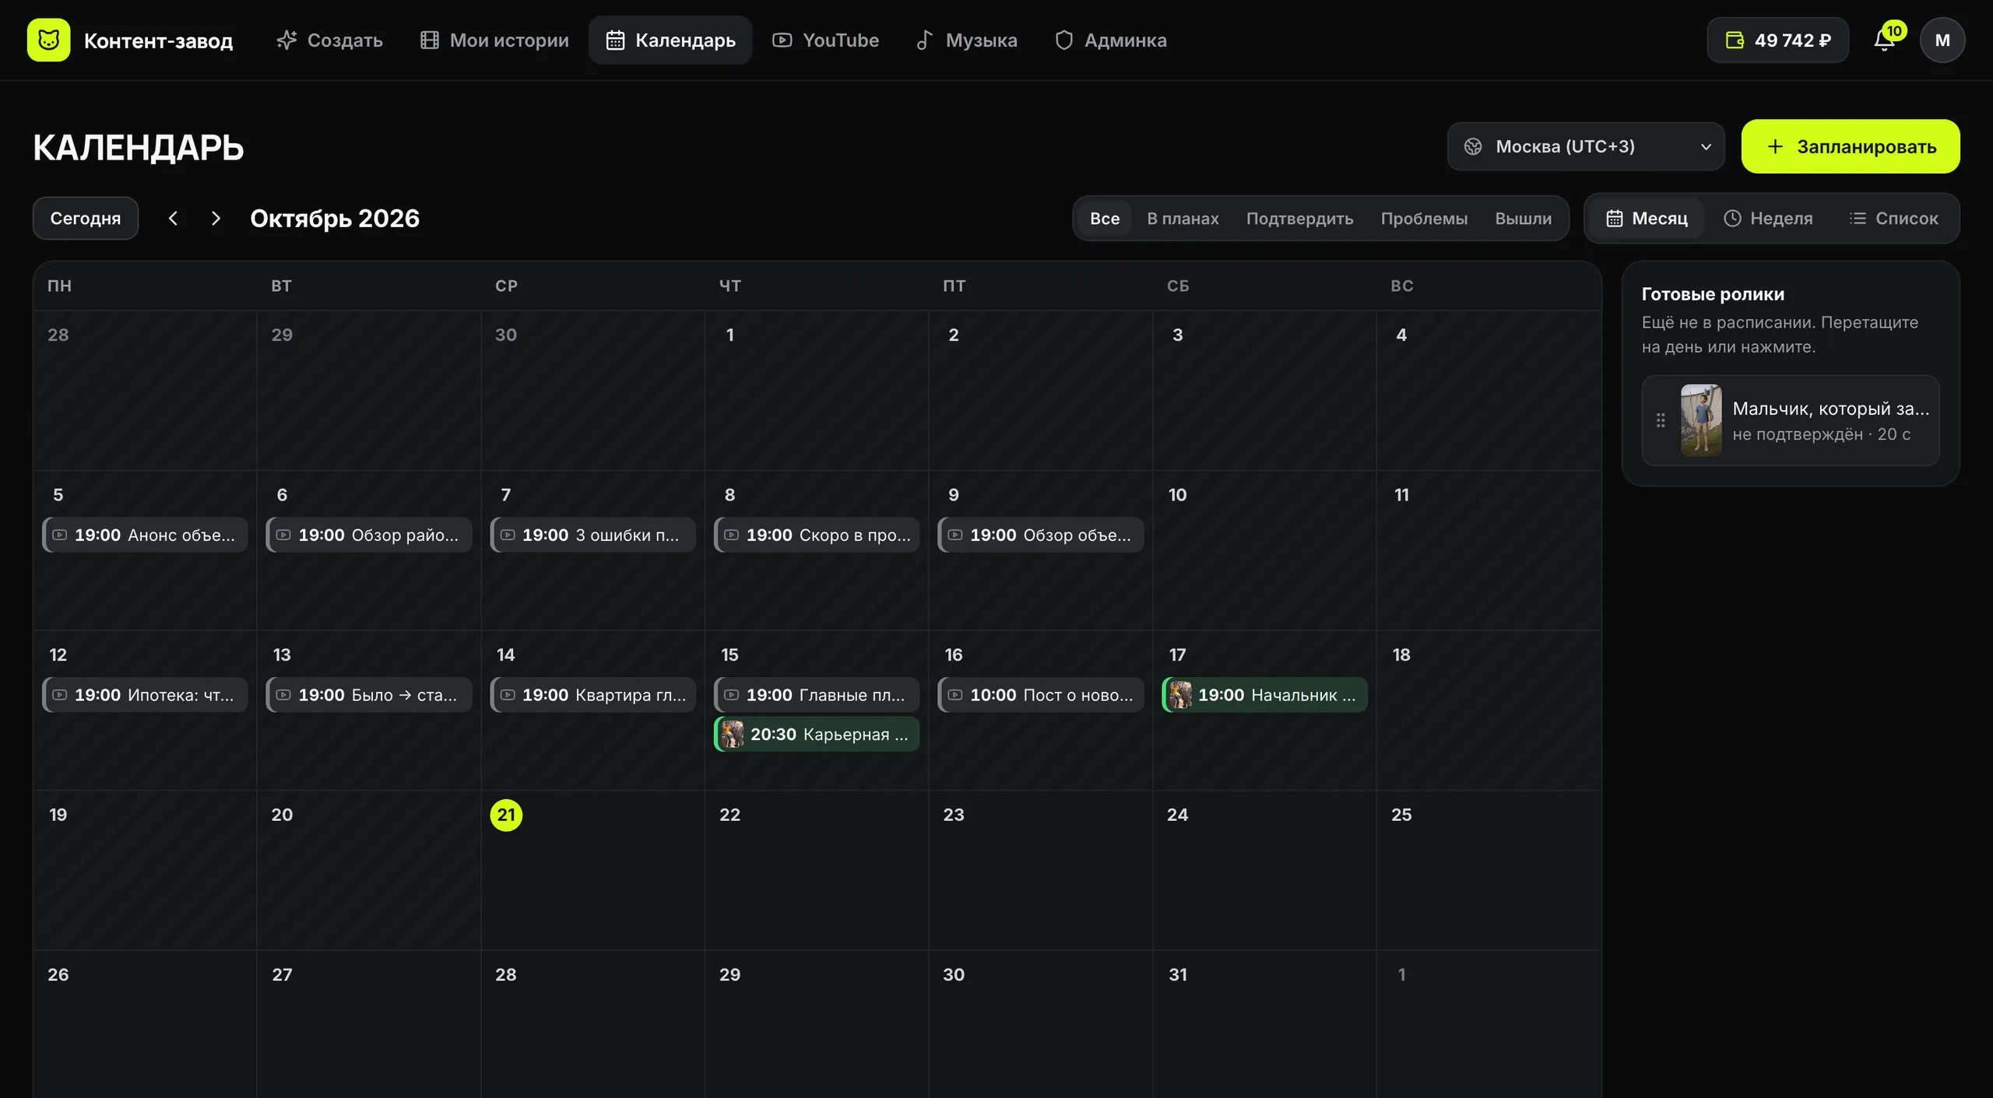The image size is (1993, 1098).
Task: Switch to Неделя view
Action: 1768,219
